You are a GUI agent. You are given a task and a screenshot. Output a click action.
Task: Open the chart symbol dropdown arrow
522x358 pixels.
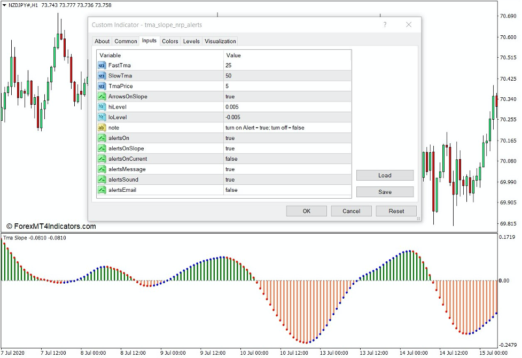coord(5,5)
